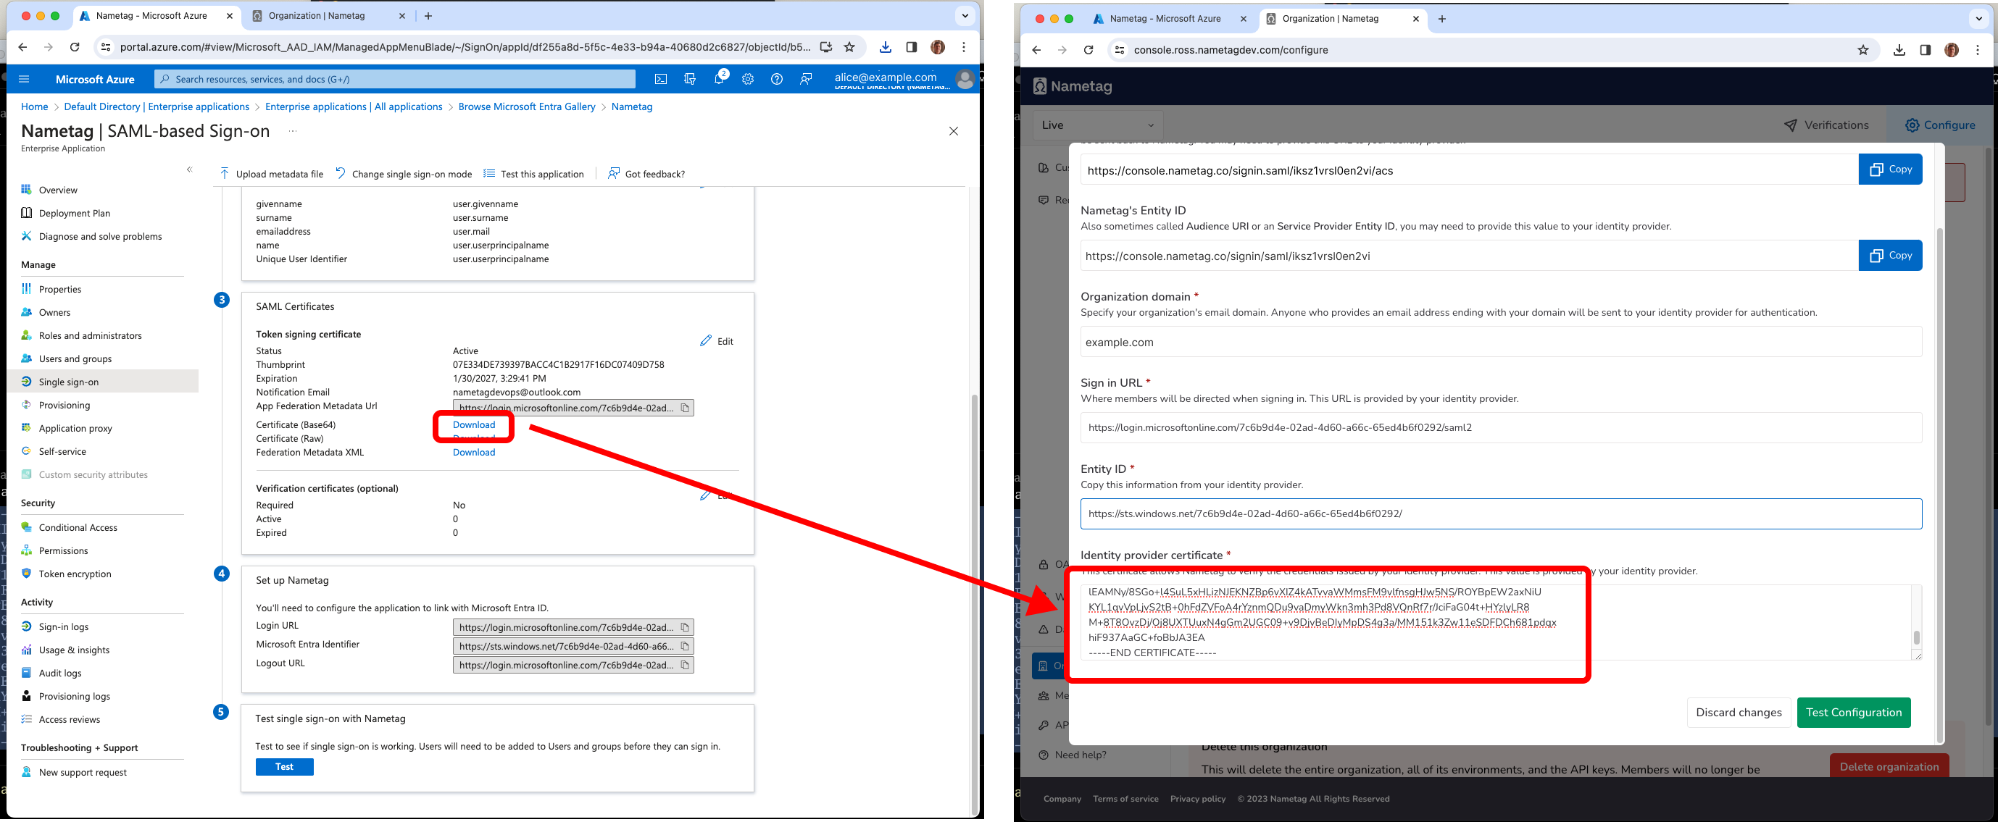Open Enterprise applications | All applications breadcrumb
The height and width of the screenshot is (822, 1998).
pos(354,107)
